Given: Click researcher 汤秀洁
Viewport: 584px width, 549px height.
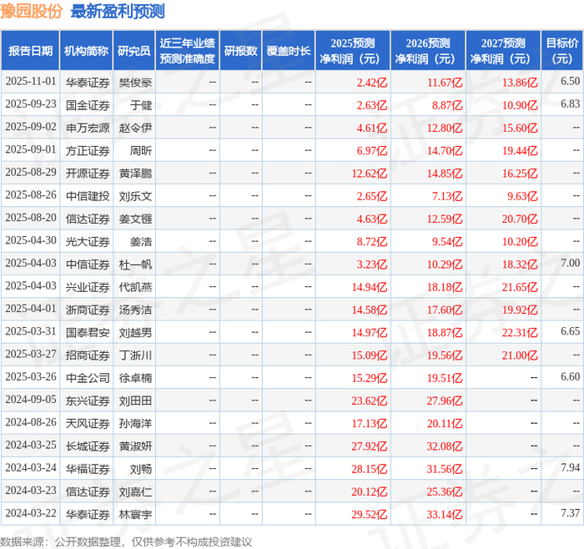Looking at the screenshot, I should tap(135, 310).
